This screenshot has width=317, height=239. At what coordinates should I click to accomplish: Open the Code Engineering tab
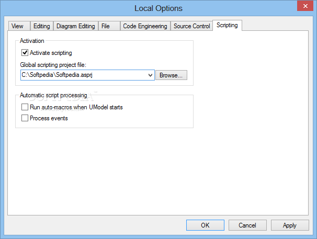tap(145, 26)
